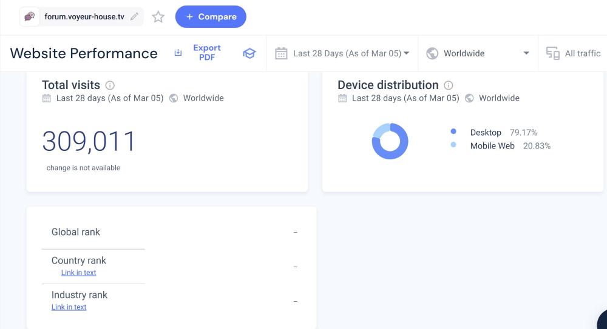607x329 pixels.
Task: Open Link in text under Industry rank
Action: pyautogui.click(x=69, y=307)
